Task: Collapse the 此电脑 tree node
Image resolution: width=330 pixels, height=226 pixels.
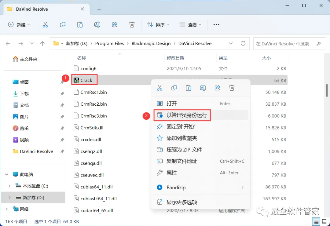Action: point(6,174)
